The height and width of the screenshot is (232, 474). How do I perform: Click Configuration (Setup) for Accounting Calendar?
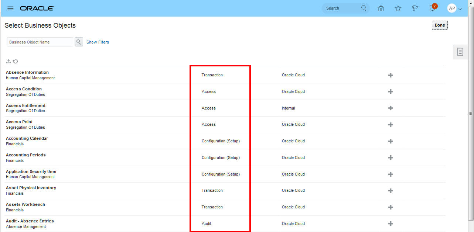(221, 141)
